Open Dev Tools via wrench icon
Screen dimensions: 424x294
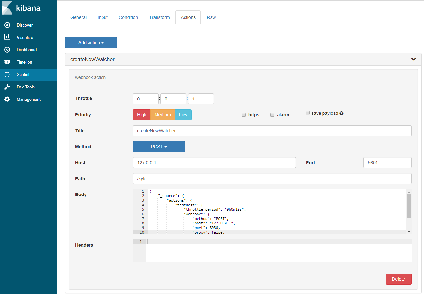pos(7,87)
